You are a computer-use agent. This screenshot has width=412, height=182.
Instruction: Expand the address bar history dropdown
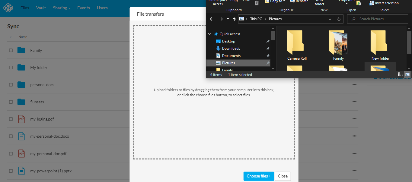330,19
